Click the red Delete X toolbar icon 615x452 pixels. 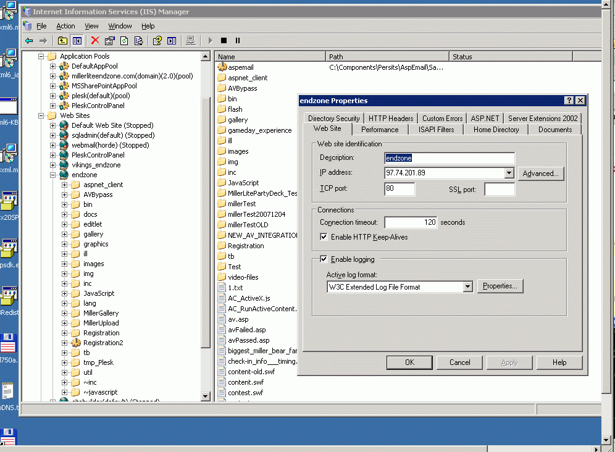click(95, 41)
